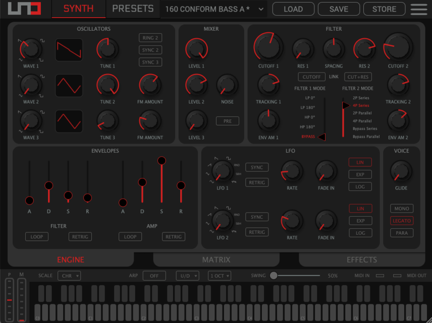Click the CUTOFF 1 filter knob
Image resolution: width=432 pixels, height=323 pixels.
click(268, 48)
